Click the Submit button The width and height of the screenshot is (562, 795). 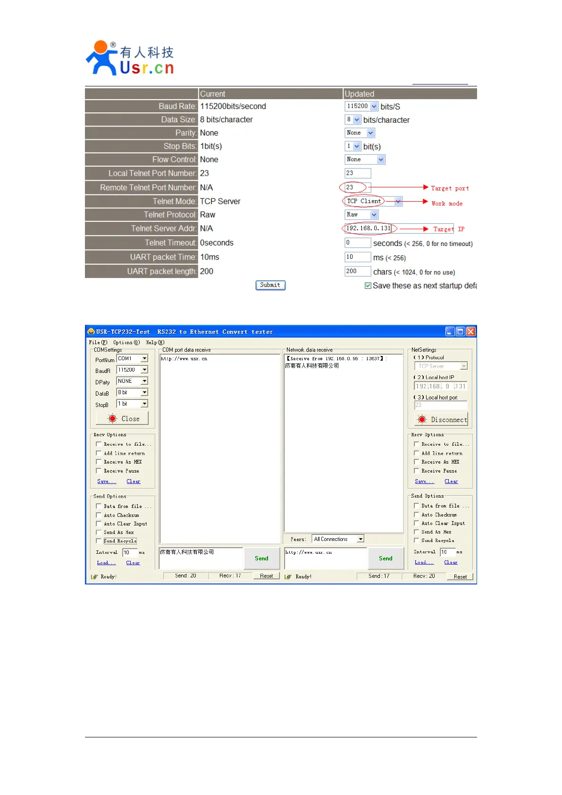pos(270,285)
